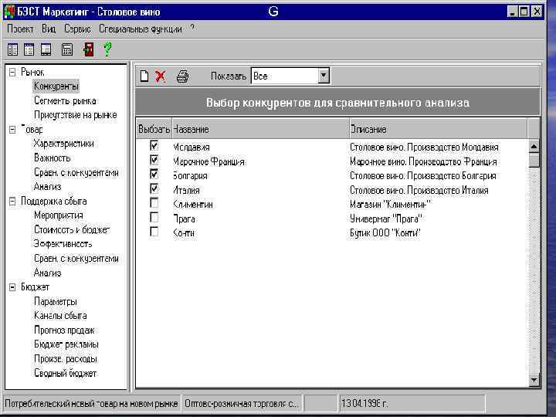This screenshot has width=556, height=417.
Task: Select Прогноз продаж in the tree
Action: (x=64, y=331)
